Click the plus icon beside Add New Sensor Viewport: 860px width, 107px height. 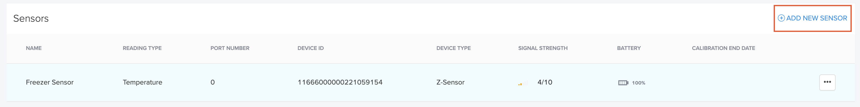click(781, 18)
